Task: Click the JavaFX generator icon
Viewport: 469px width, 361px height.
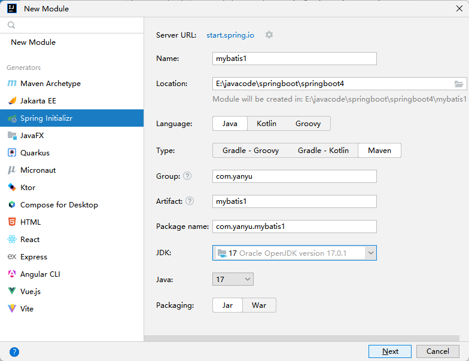Action: click(12, 136)
